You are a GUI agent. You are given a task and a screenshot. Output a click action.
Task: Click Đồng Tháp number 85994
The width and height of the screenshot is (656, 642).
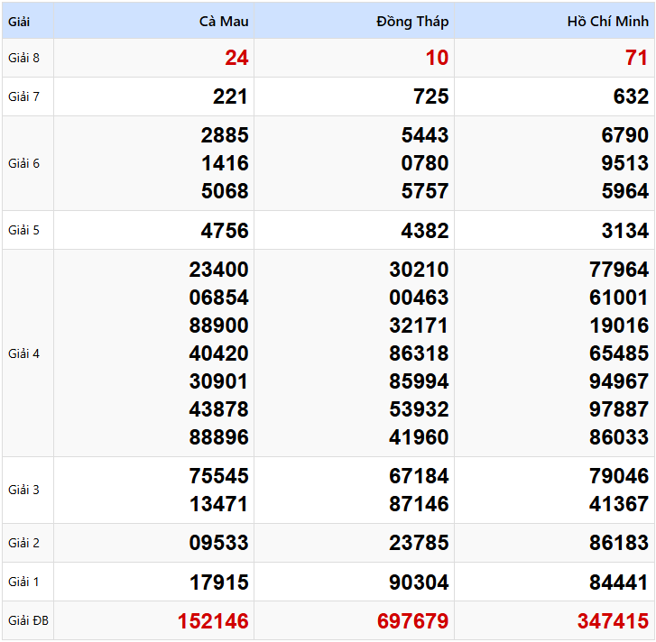point(419,381)
